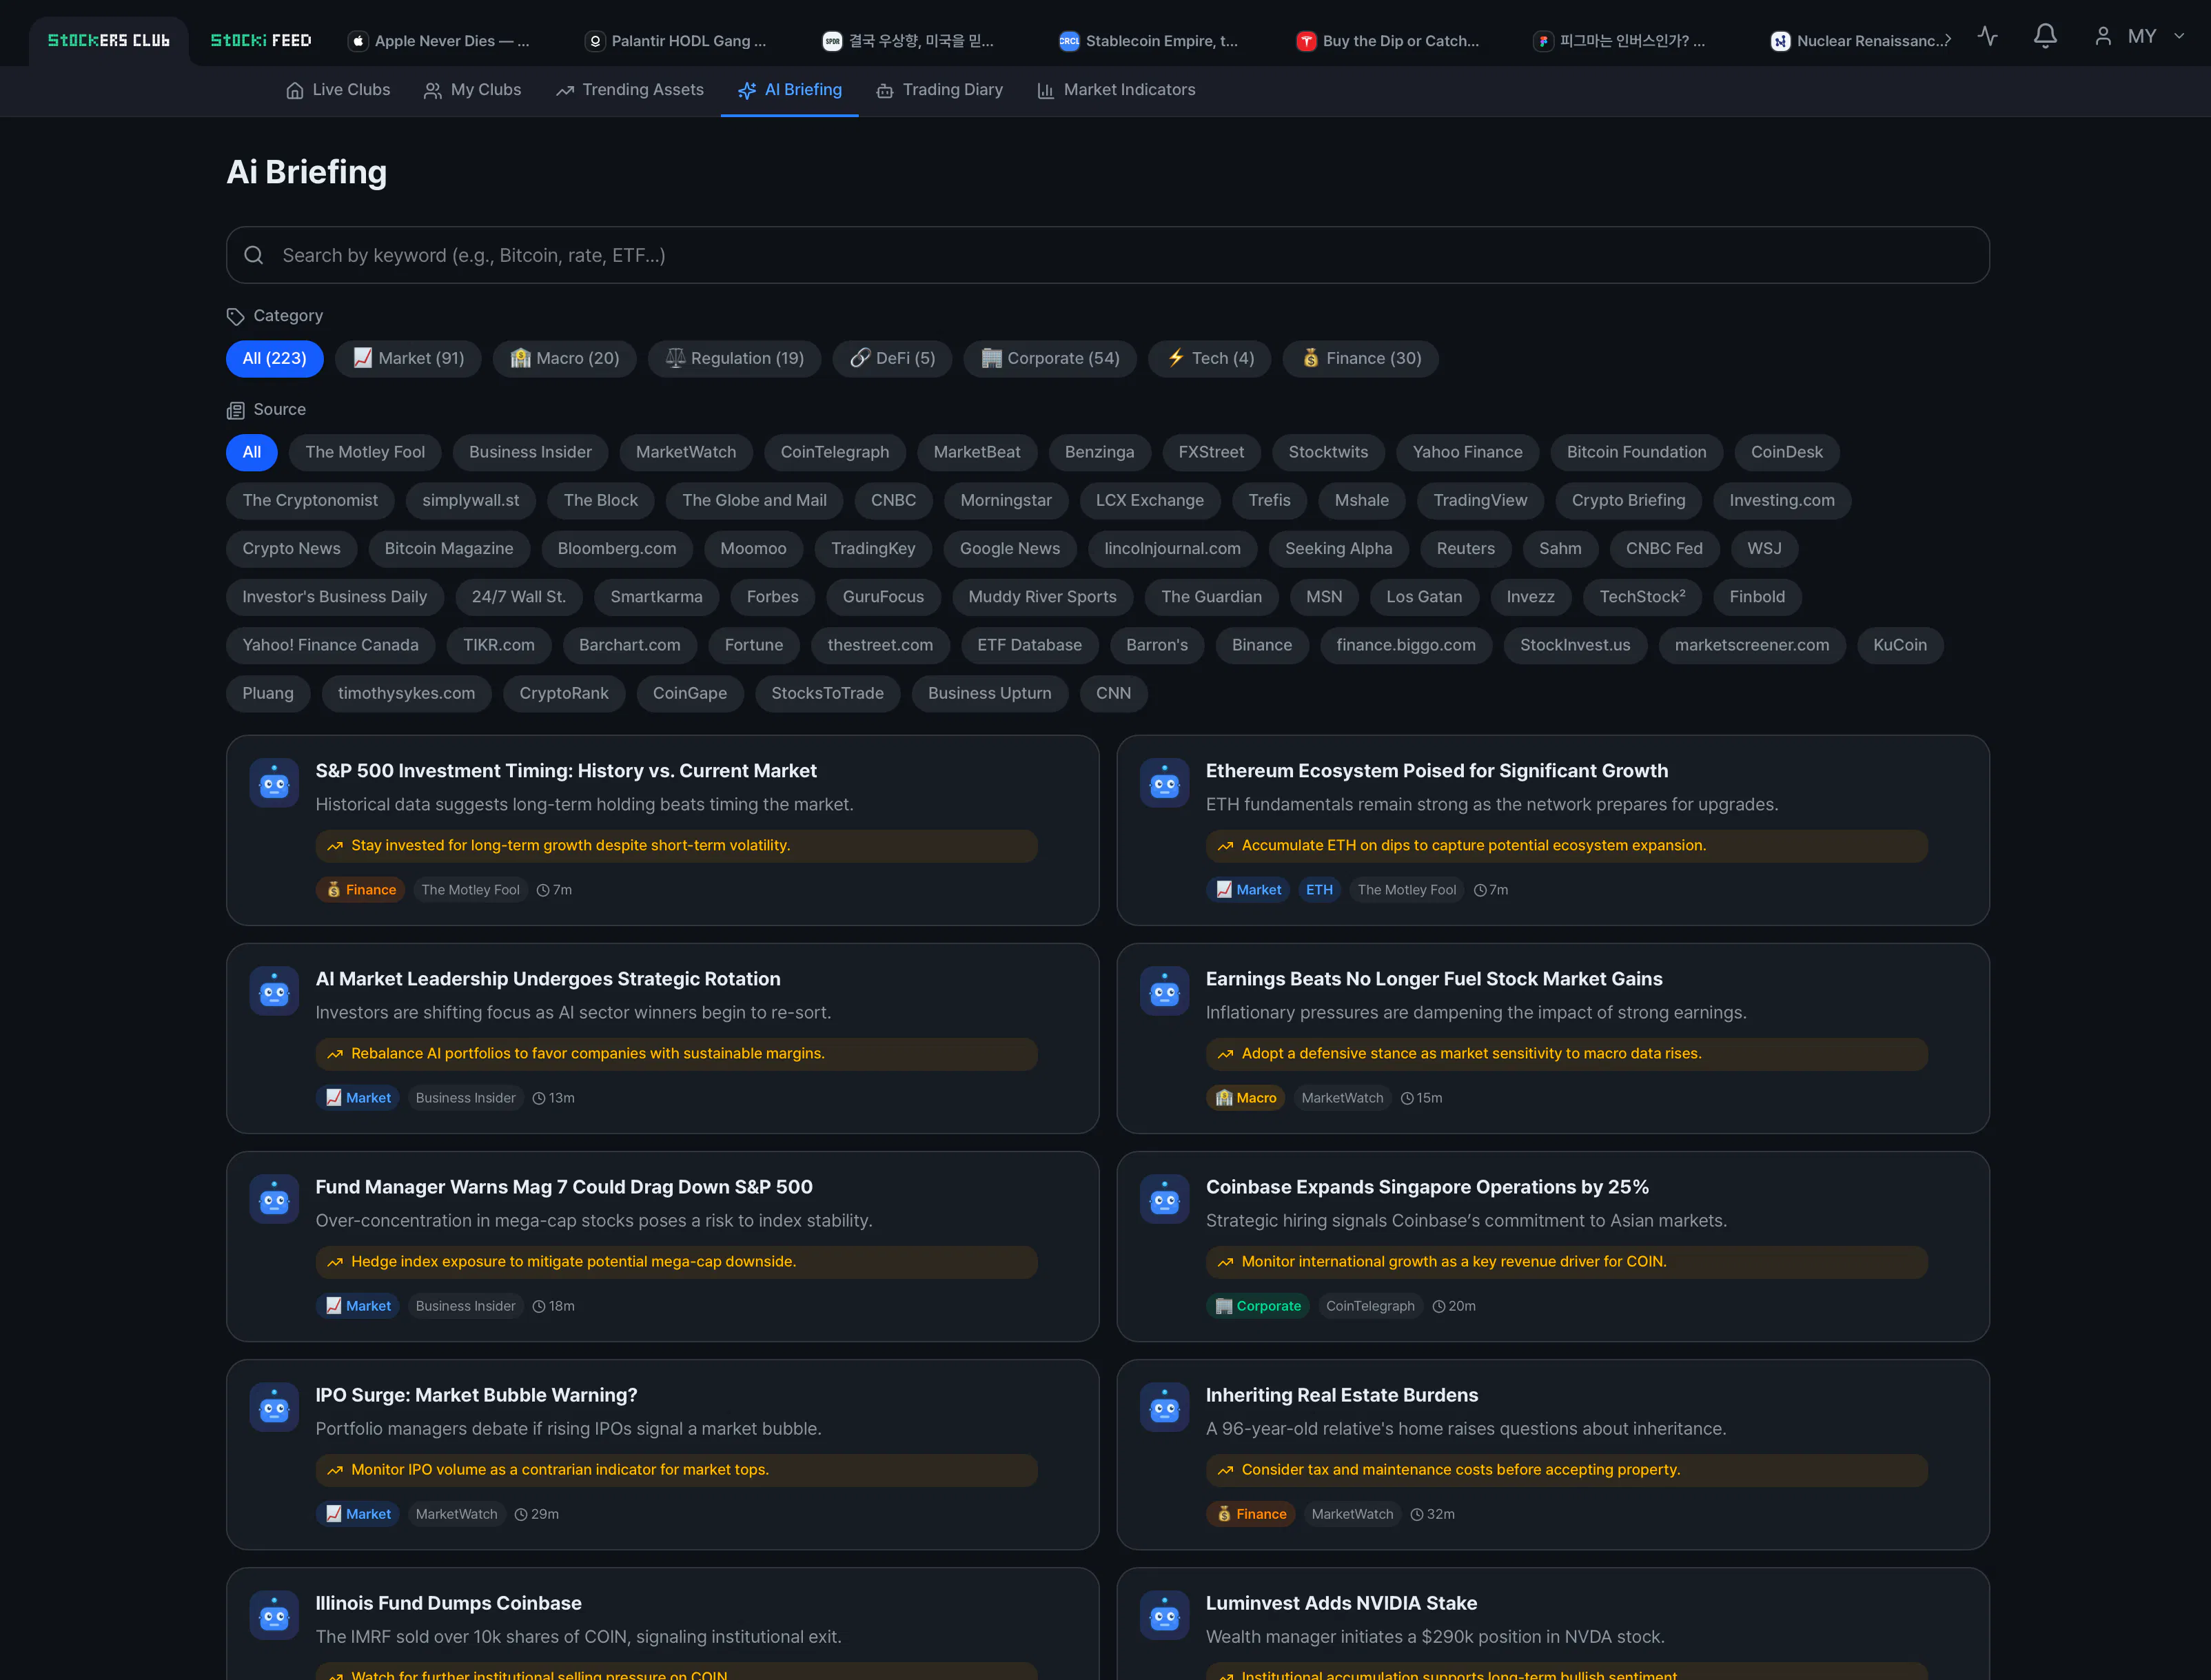The image size is (2211, 1680).
Task: Click robot icon of Coinbase Expands Singapore card
Action: (1164, 1199)
